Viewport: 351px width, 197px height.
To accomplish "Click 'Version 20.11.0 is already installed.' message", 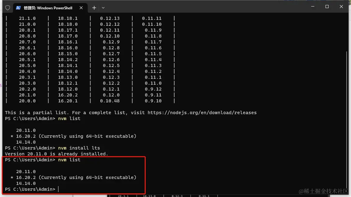I will (56, 154).
